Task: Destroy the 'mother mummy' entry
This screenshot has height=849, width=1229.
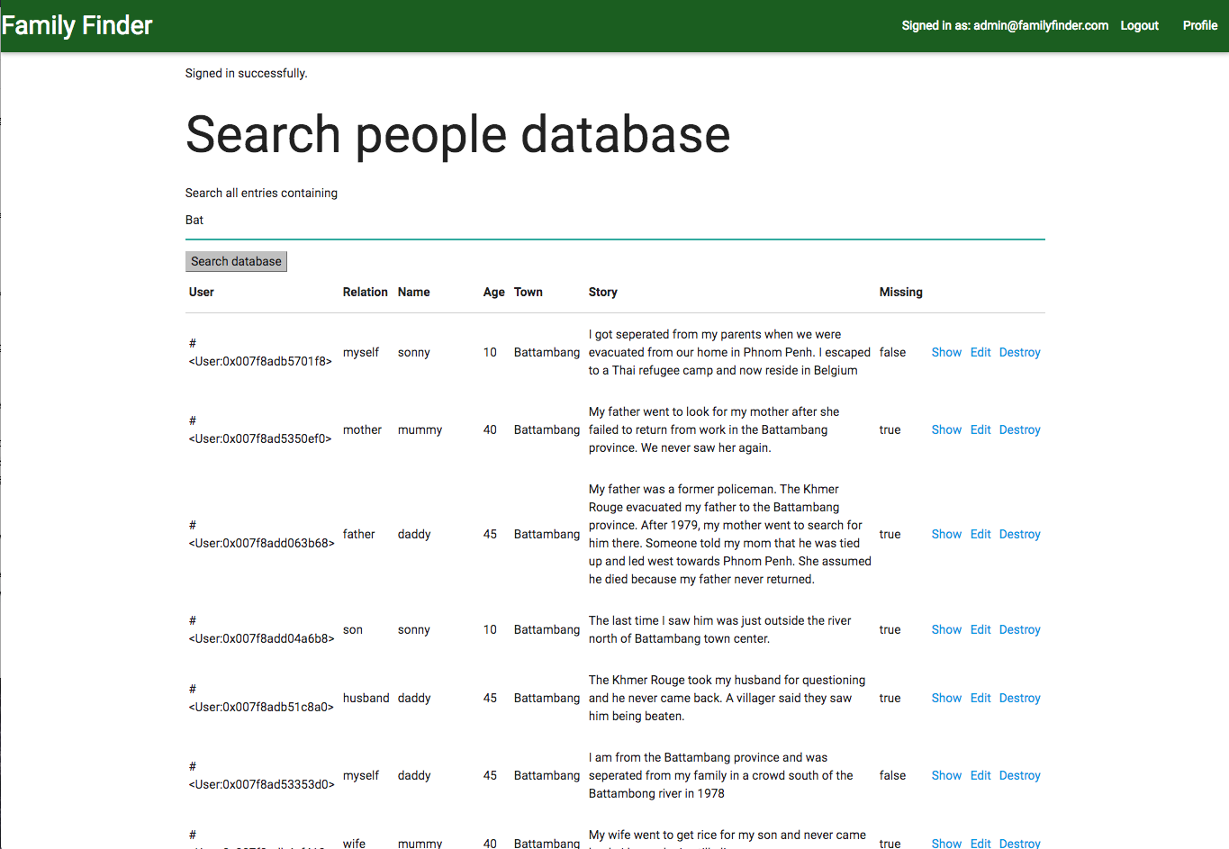Action: pos(1019,429)
